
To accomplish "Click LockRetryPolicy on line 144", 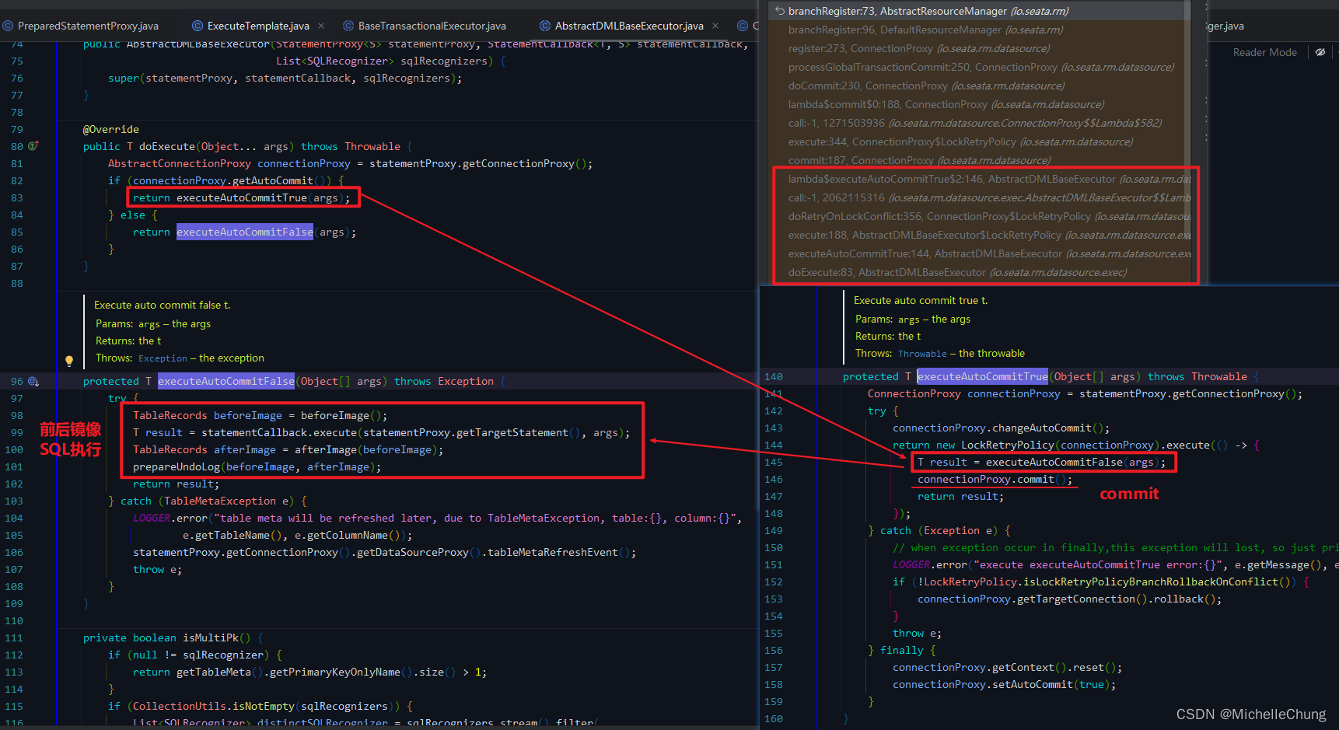I will pyautogui.click(x=1008, y=445).
